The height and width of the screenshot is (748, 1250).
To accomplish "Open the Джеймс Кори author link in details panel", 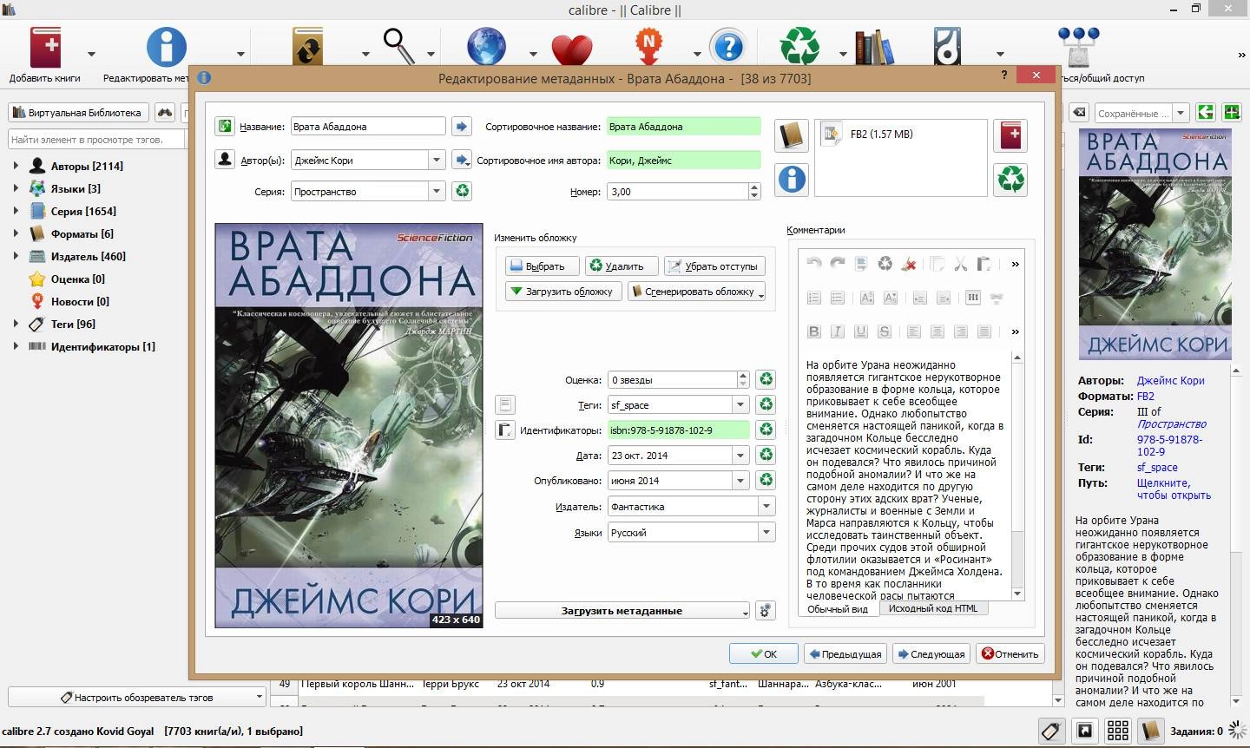I will 1170,380.
